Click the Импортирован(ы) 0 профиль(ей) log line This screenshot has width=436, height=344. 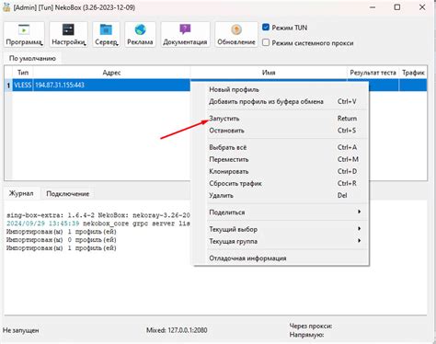click(x=62, y=240)
